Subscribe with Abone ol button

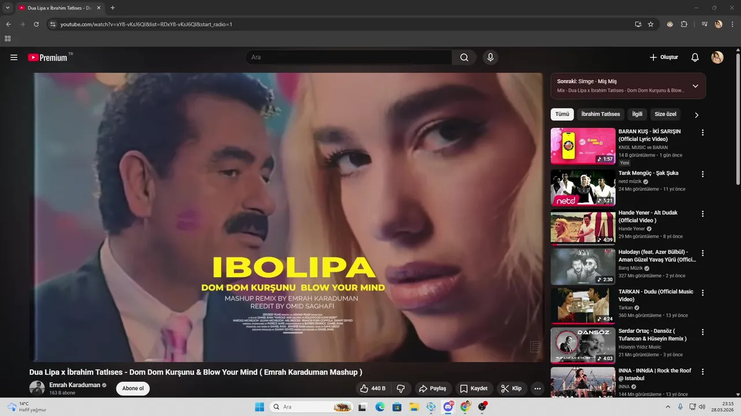(133, 388)
